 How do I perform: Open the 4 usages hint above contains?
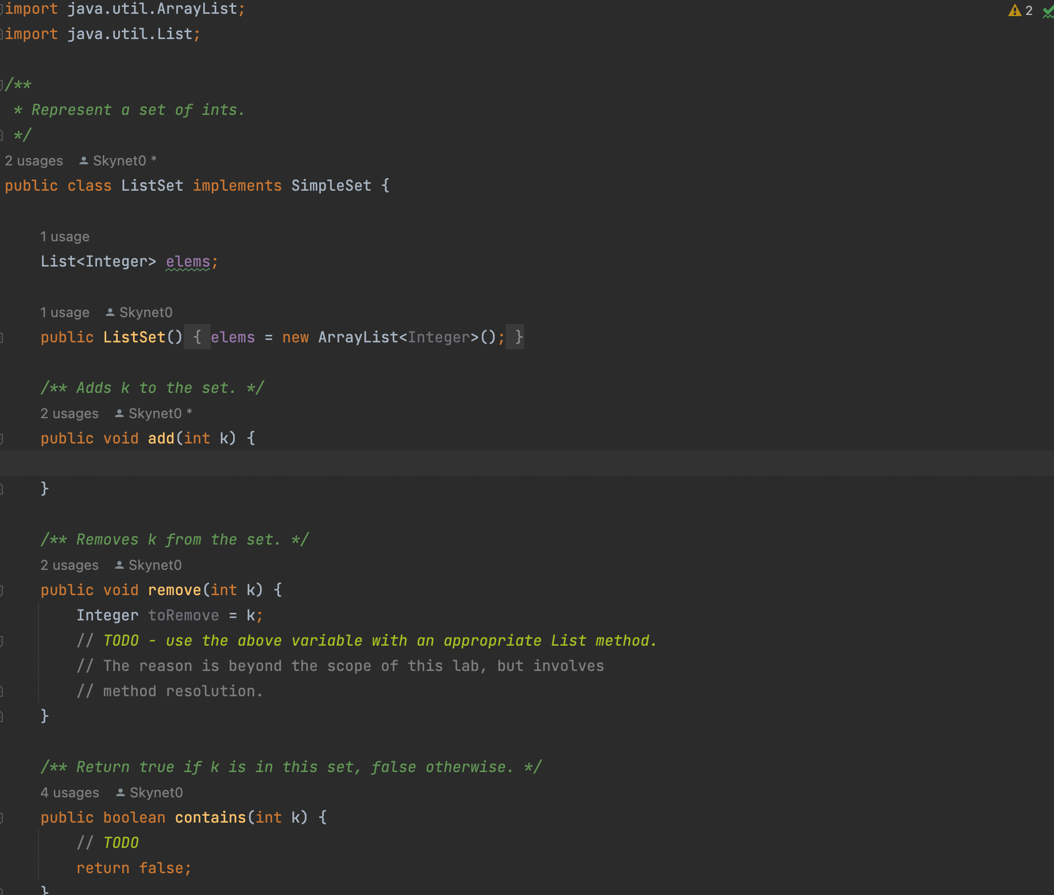pyautogui.click(x=69, y=793)
